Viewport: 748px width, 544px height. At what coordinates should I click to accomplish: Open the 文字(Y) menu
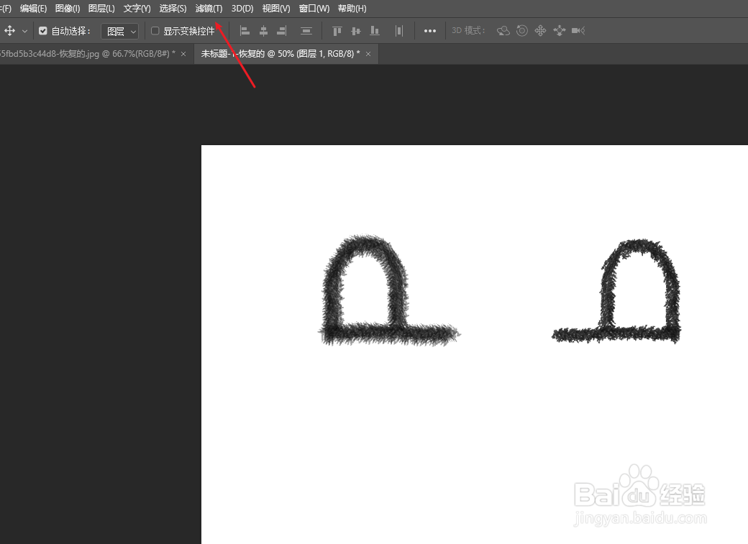coord(137,9)
